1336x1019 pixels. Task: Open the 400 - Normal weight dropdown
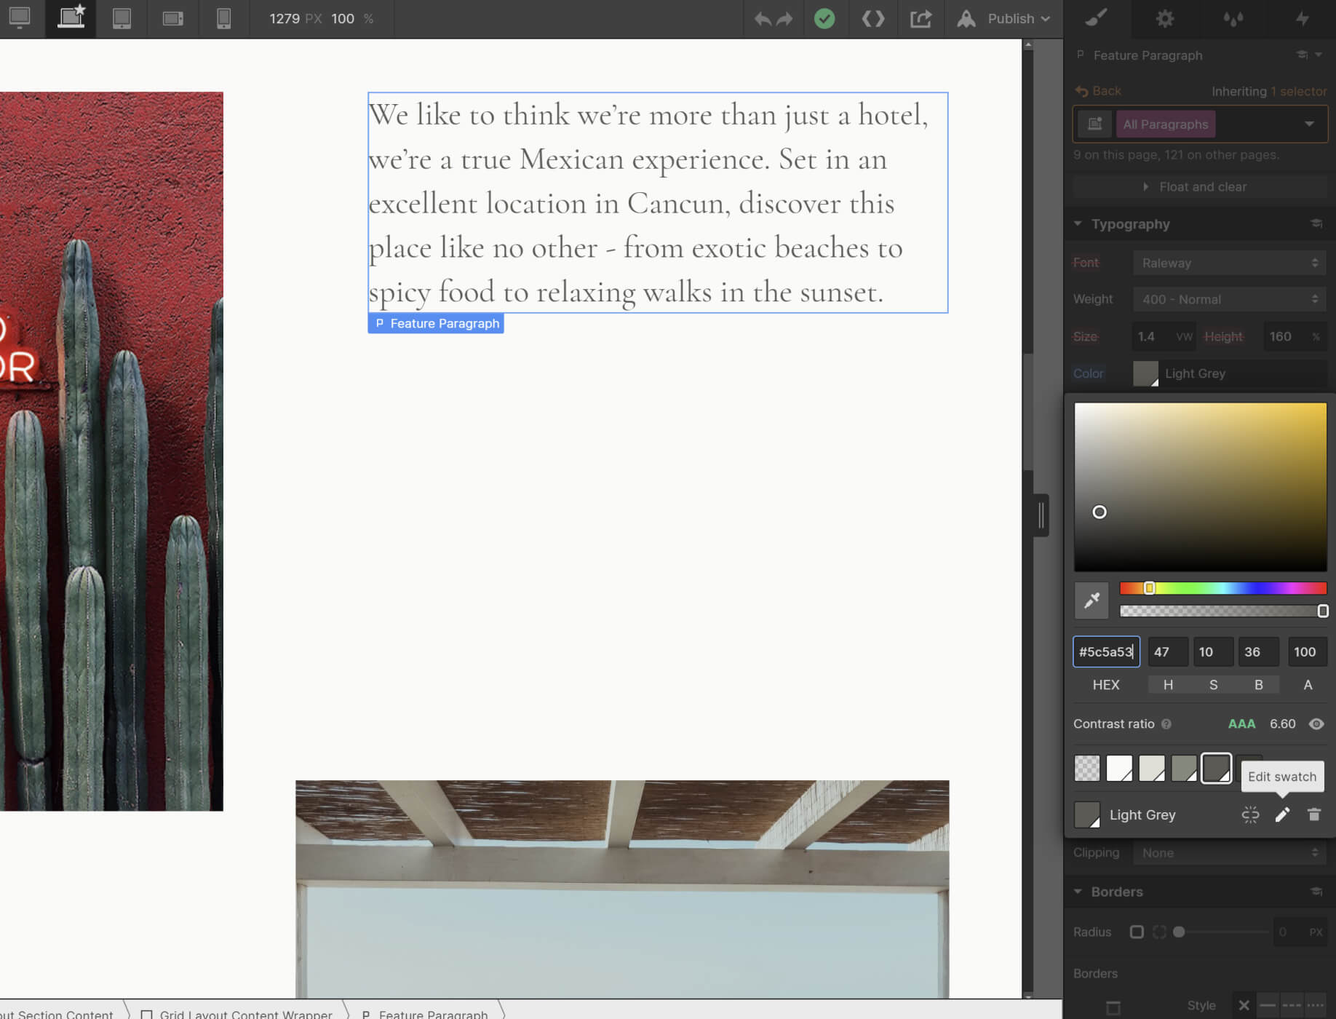1229,299
